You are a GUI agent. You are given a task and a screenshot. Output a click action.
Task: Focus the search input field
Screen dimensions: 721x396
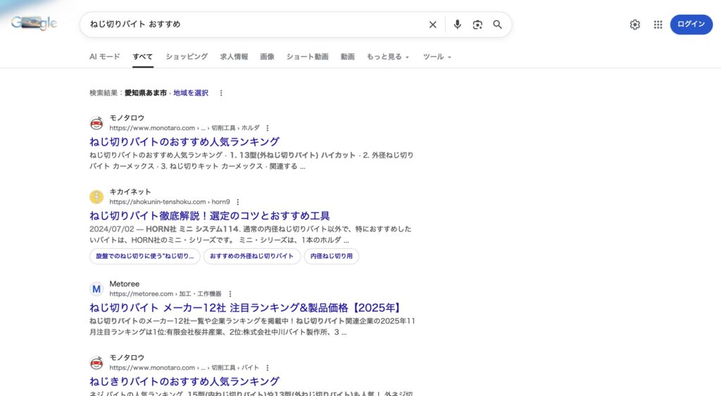[x=253, y=25]
